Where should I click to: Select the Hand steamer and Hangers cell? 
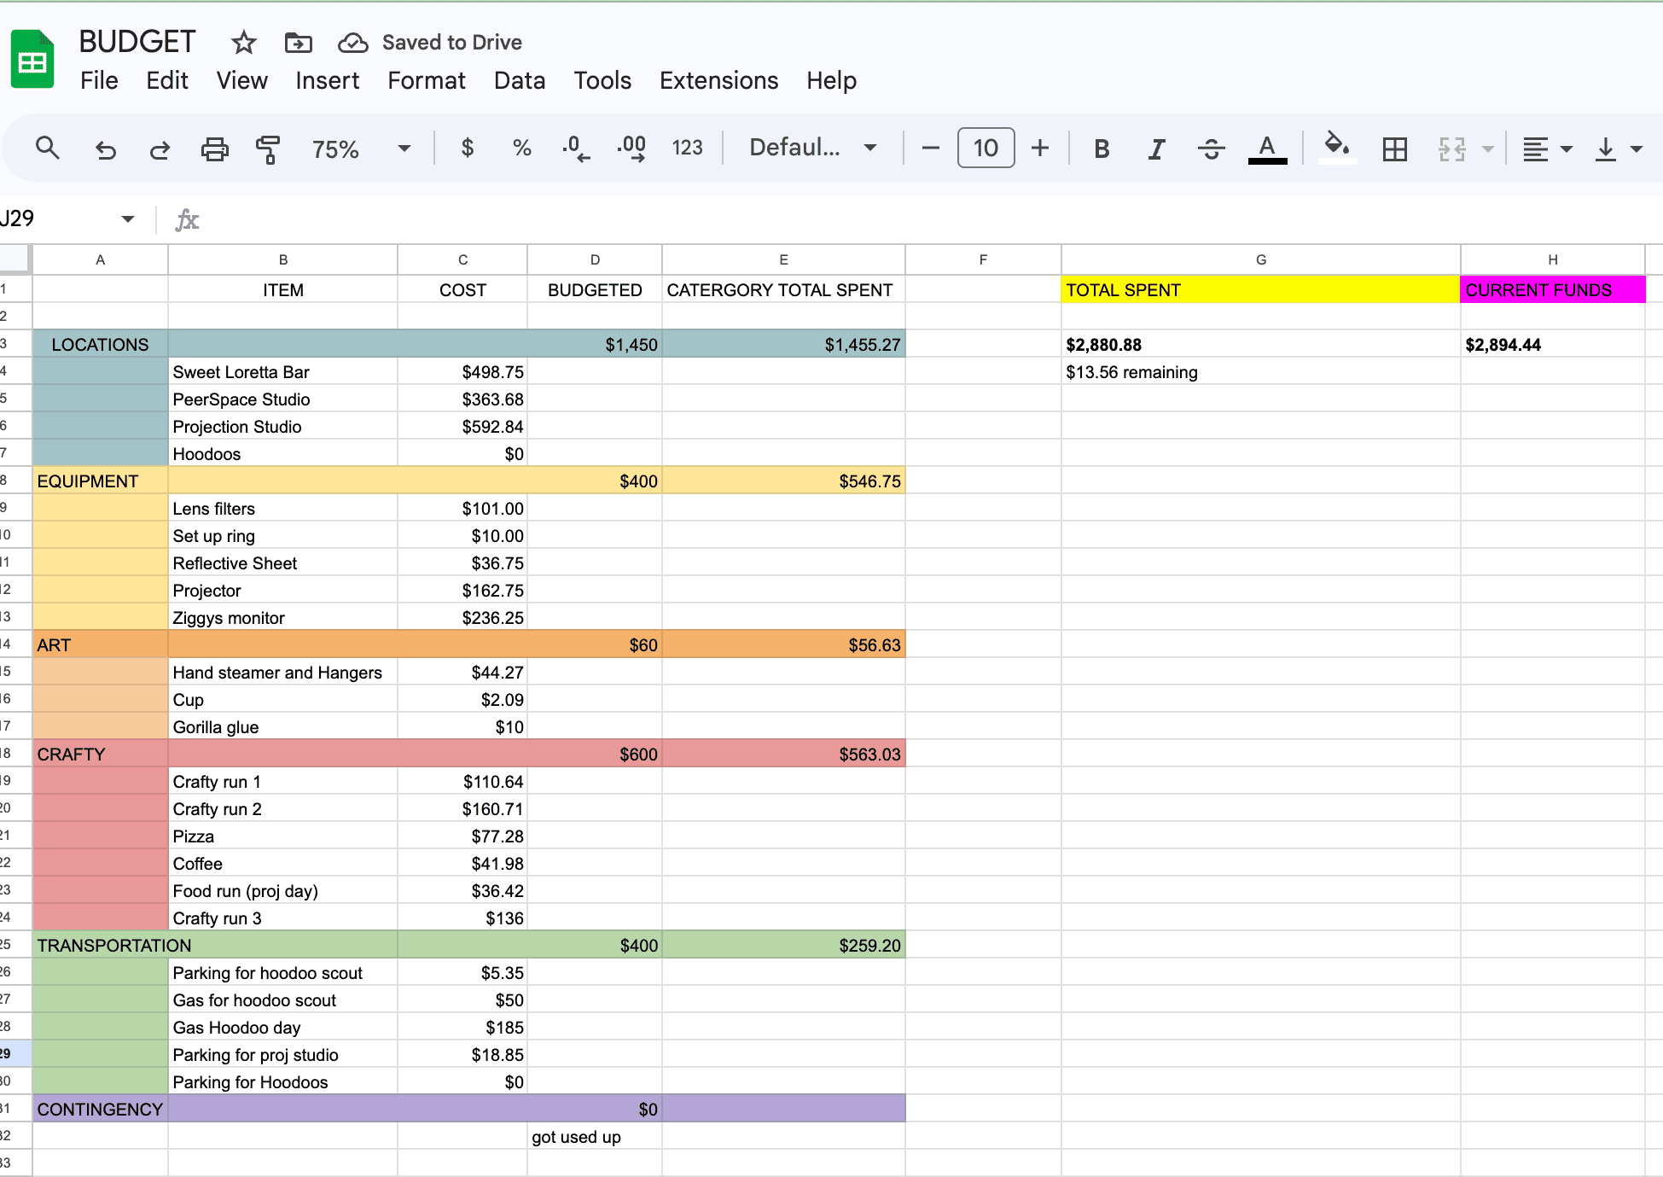[x=282, y=672]
